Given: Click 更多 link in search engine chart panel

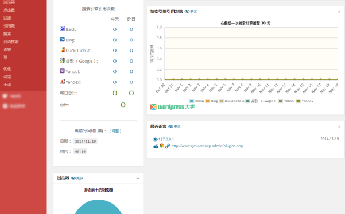Looking at the screenshot, I should pyautogui.click(x=193, y=12).
